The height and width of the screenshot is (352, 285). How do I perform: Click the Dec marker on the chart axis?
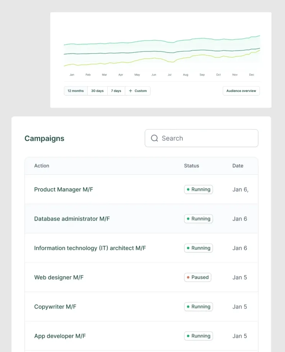tap(252, 75)
